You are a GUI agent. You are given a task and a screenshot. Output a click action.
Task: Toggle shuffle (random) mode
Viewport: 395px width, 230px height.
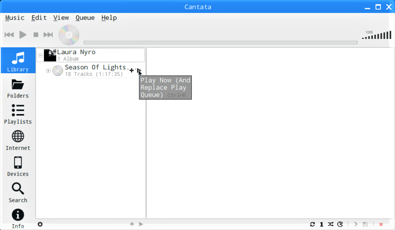331,224
